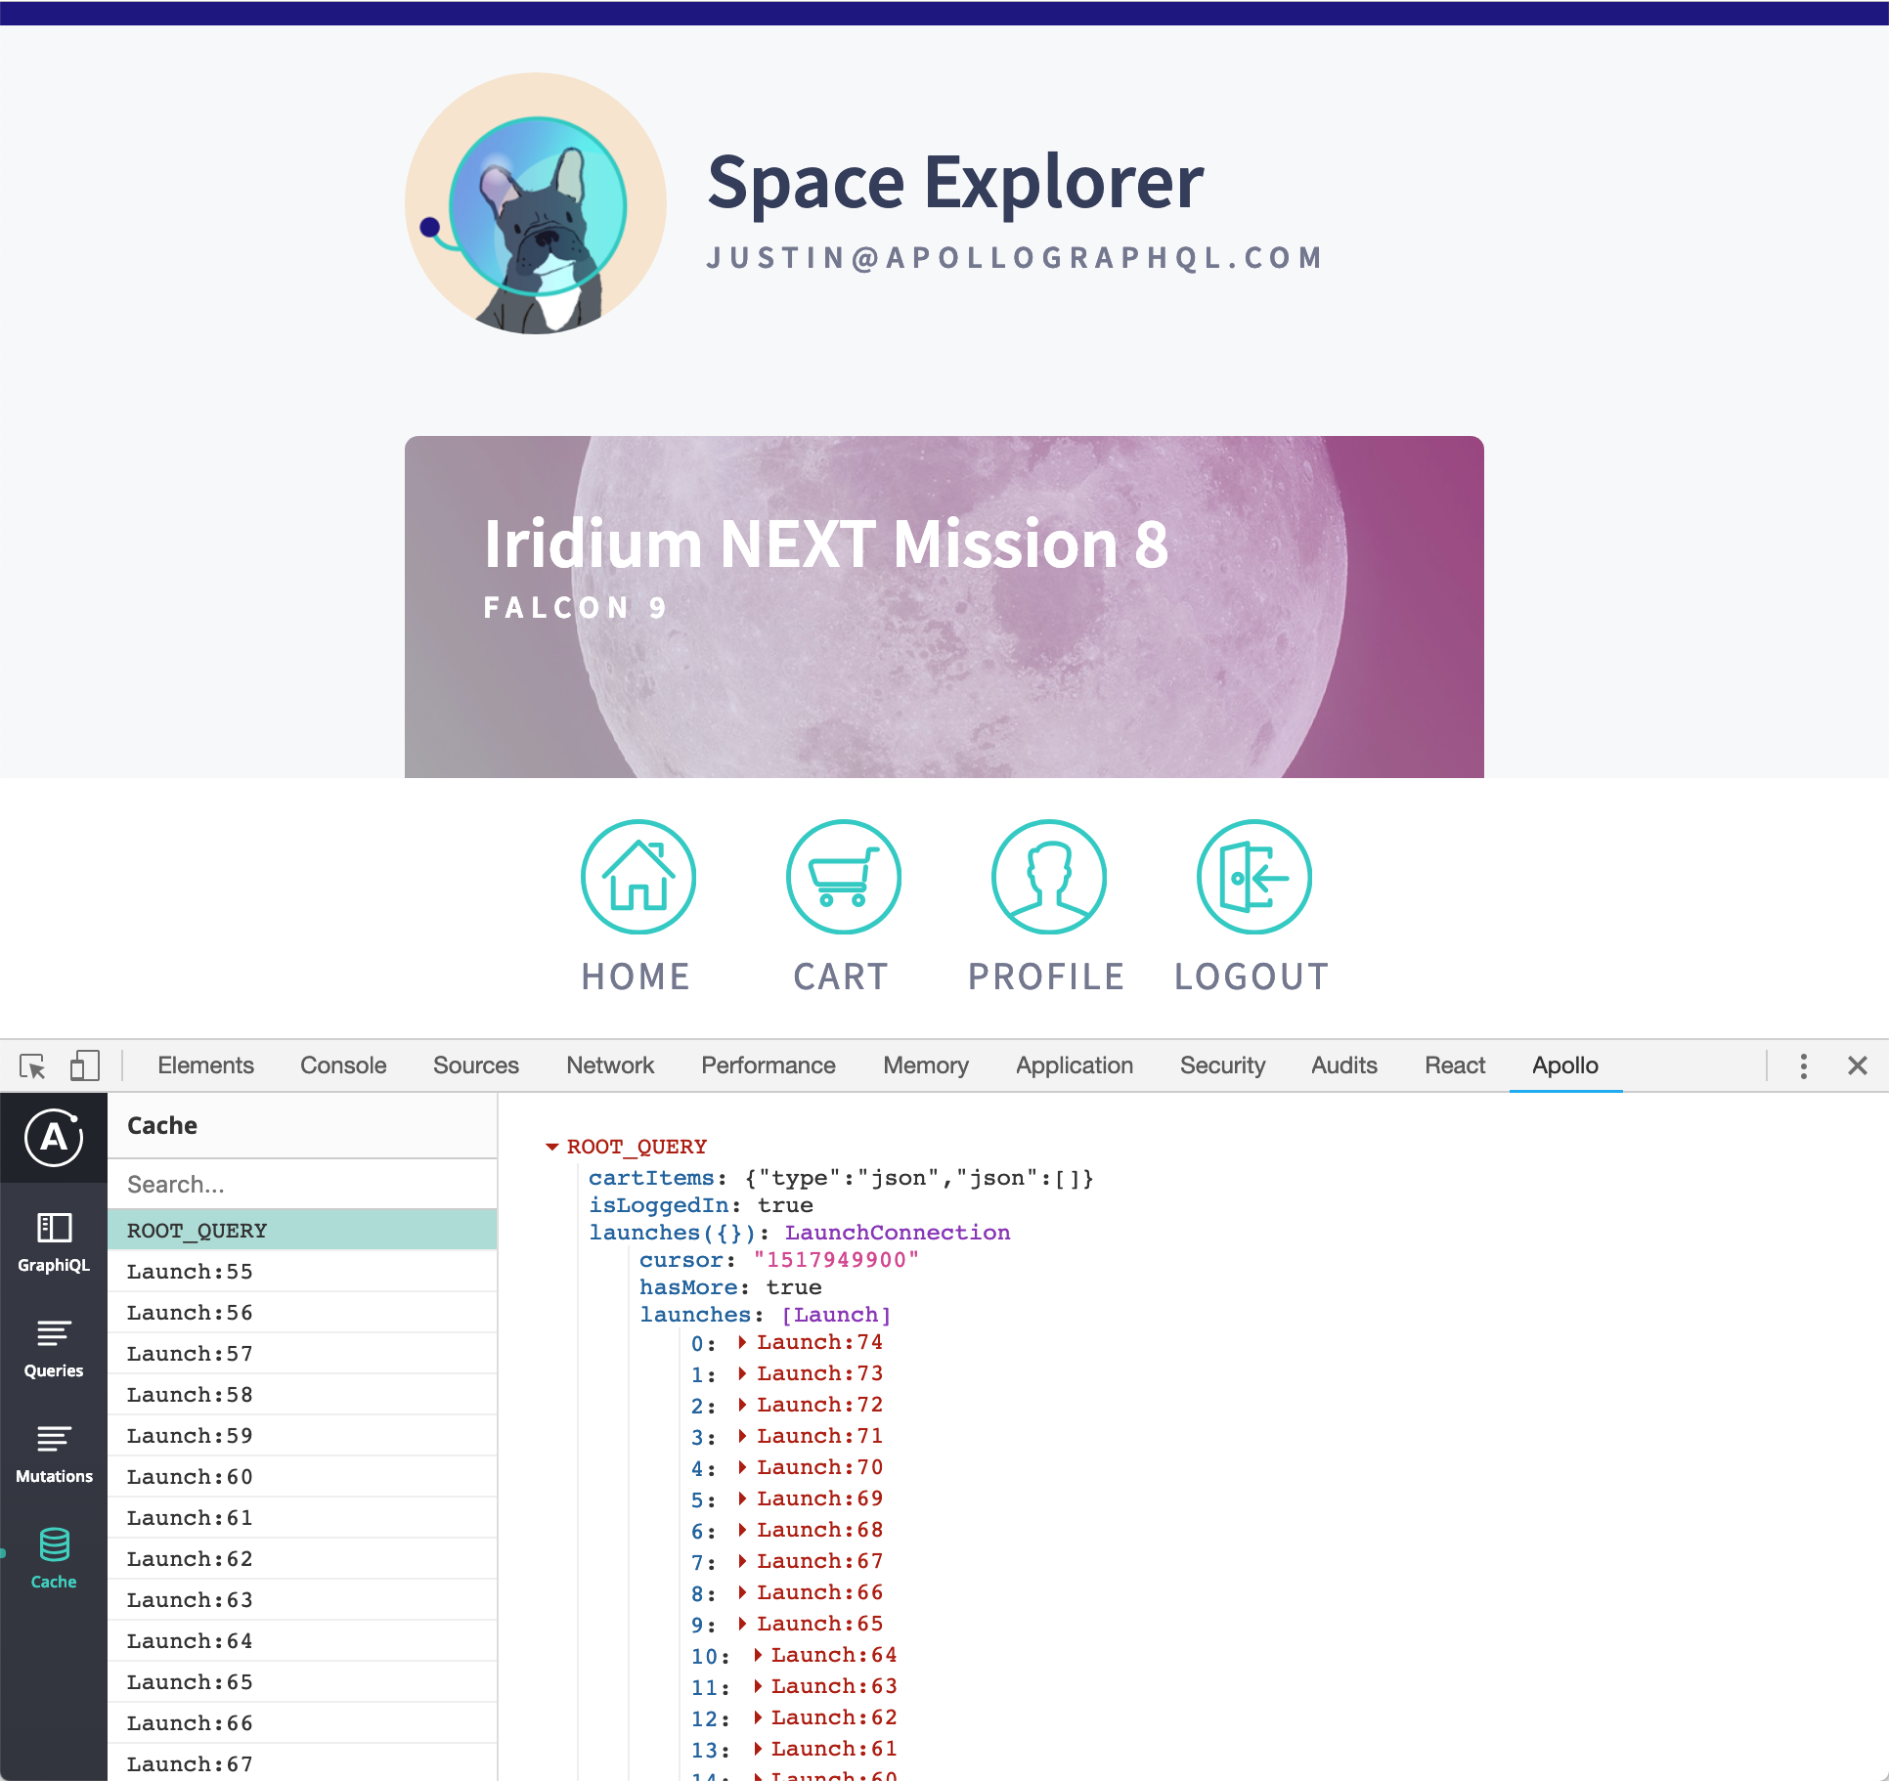The image size is (1889, 1781).
Task: Click the Search field in Cache panel
Action: tap(302, 1184)
